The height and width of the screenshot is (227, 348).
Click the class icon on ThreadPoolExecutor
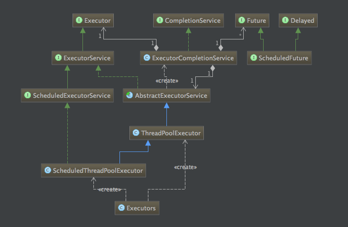pyautogui.click(x=136, y=132)
